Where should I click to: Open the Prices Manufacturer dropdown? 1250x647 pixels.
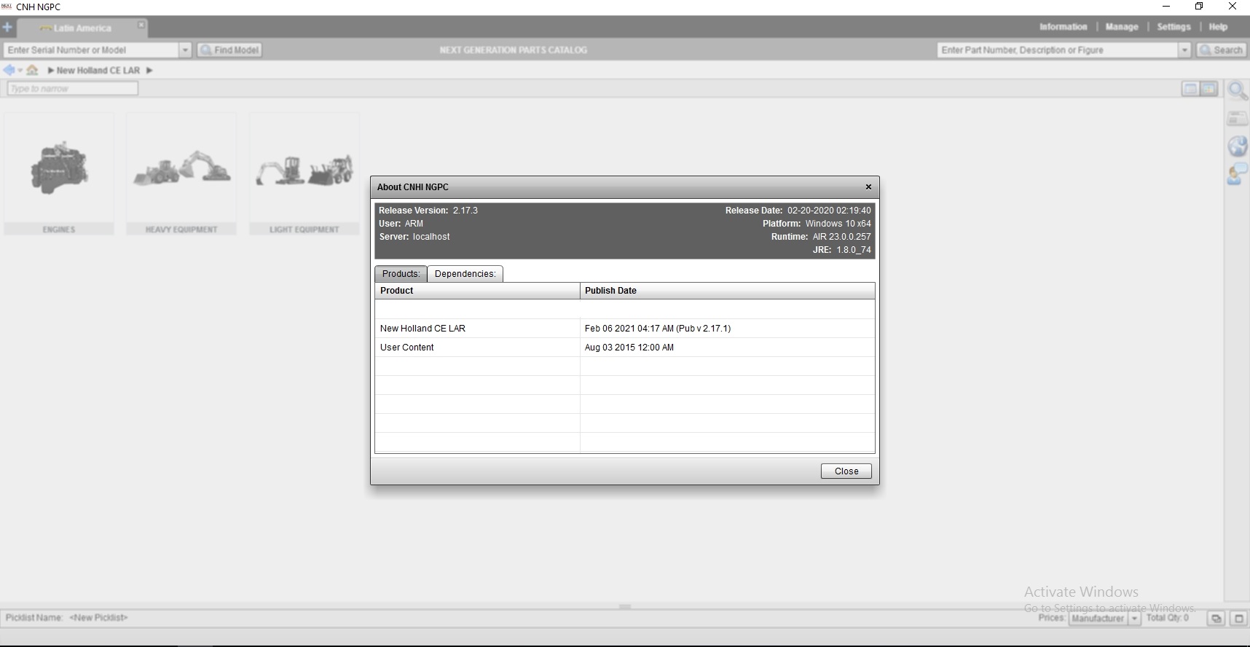pos(1104,619)
